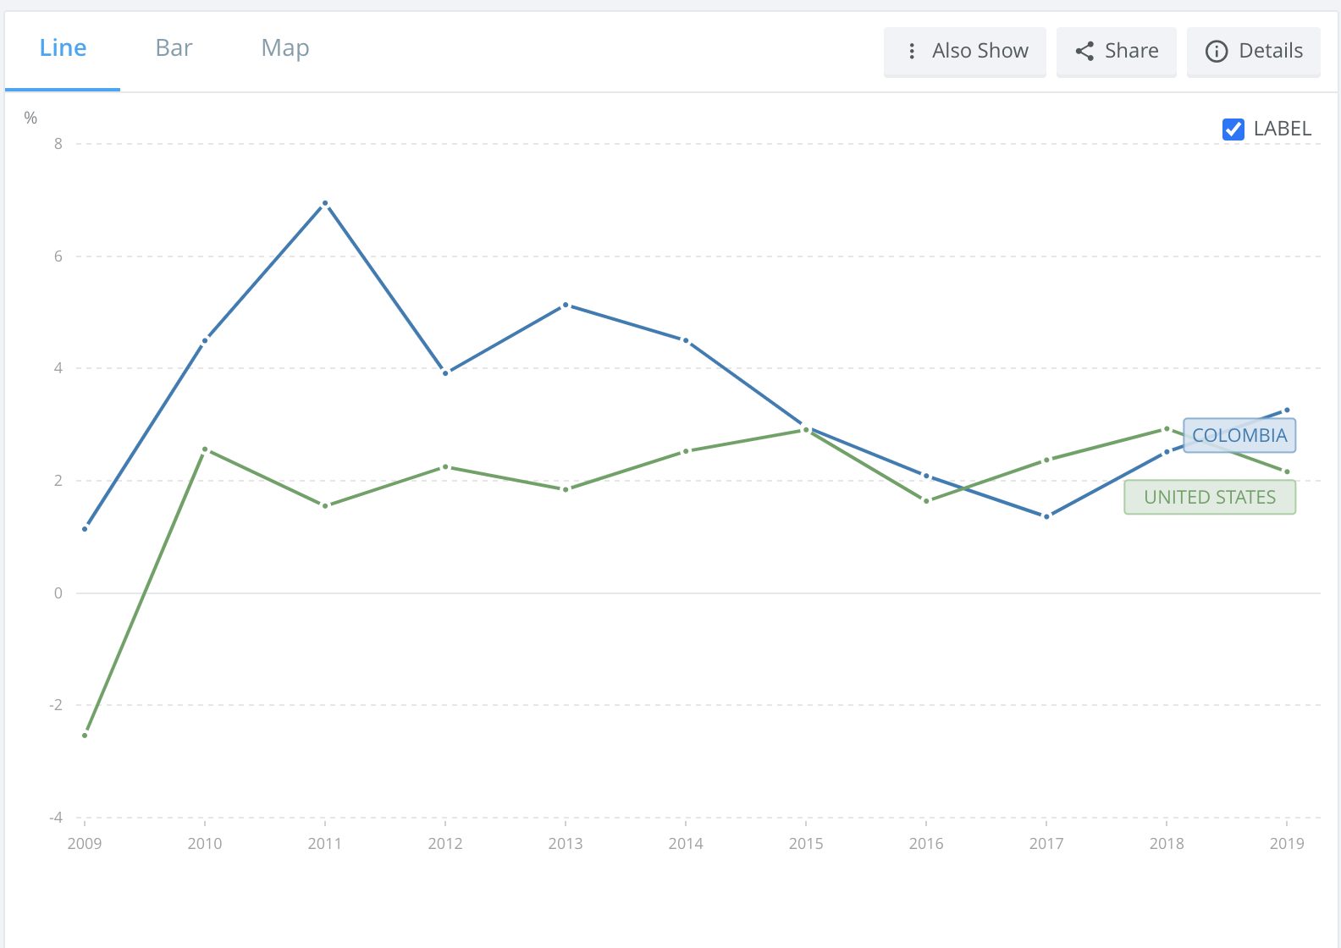Select the COLOMBIA series label

tap(1239, 436)
